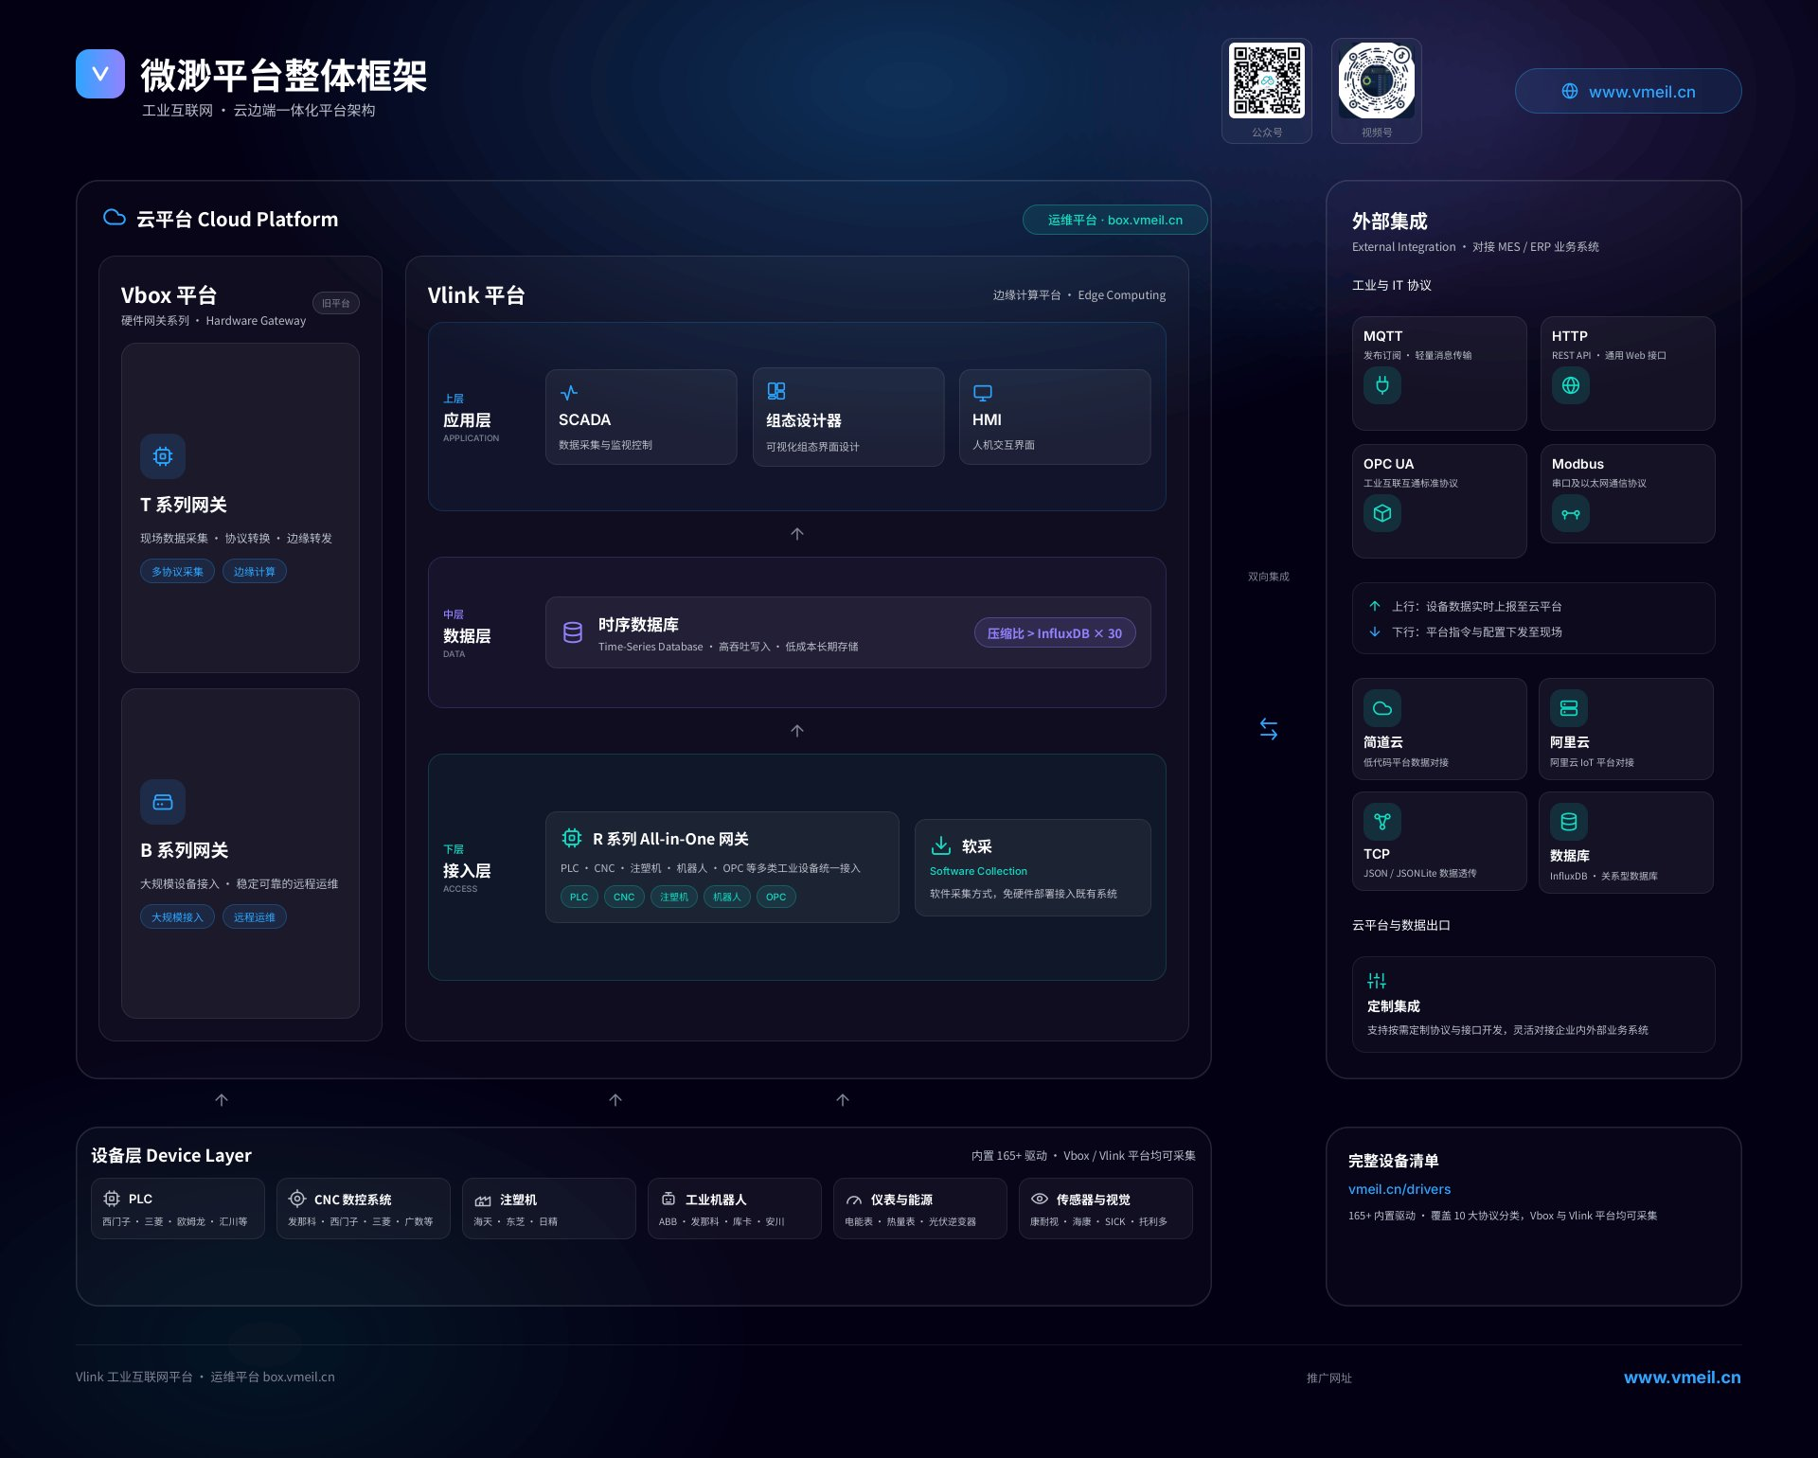Click the 简道云 cloud icon
The image size is (1818, 1458).
1382,708
